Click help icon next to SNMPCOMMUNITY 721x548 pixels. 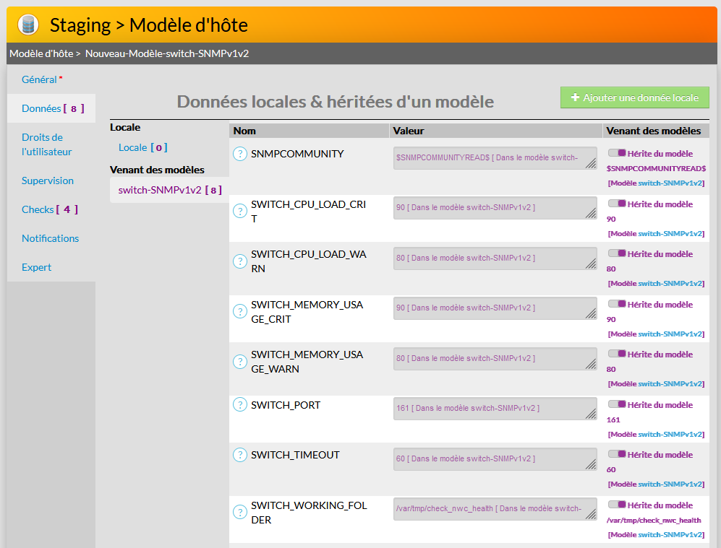[240, 154]
